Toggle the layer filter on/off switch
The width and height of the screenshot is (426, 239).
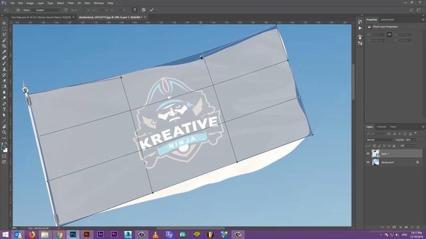pyautogui.click(x=415, y=133)
